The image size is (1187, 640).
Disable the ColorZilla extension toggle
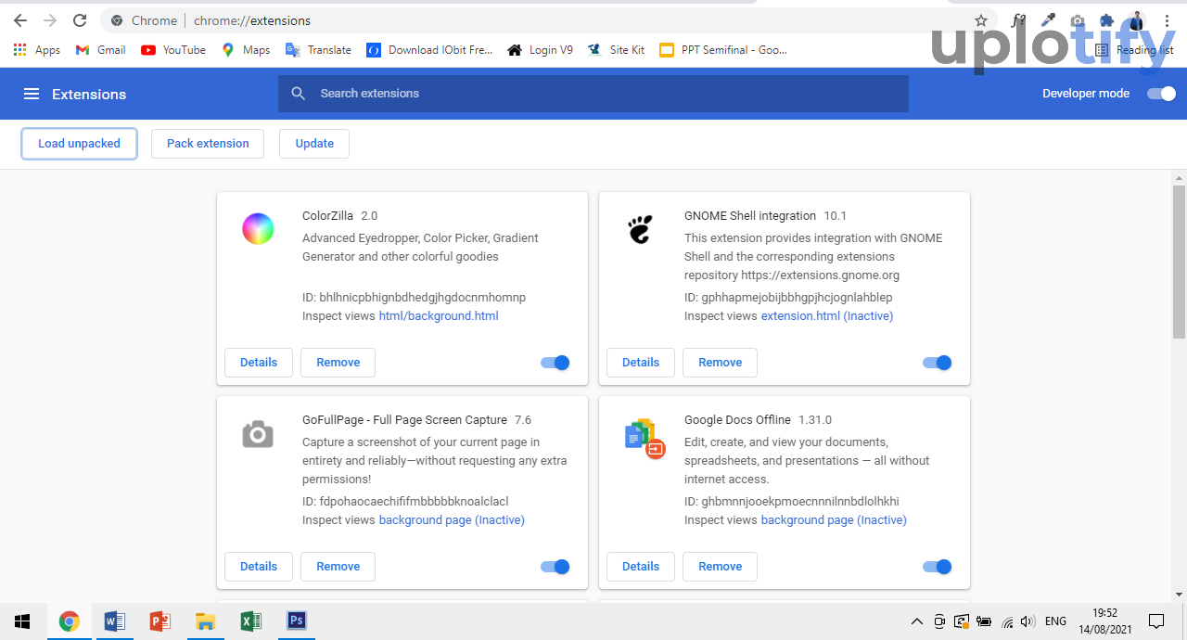point(555,363)
